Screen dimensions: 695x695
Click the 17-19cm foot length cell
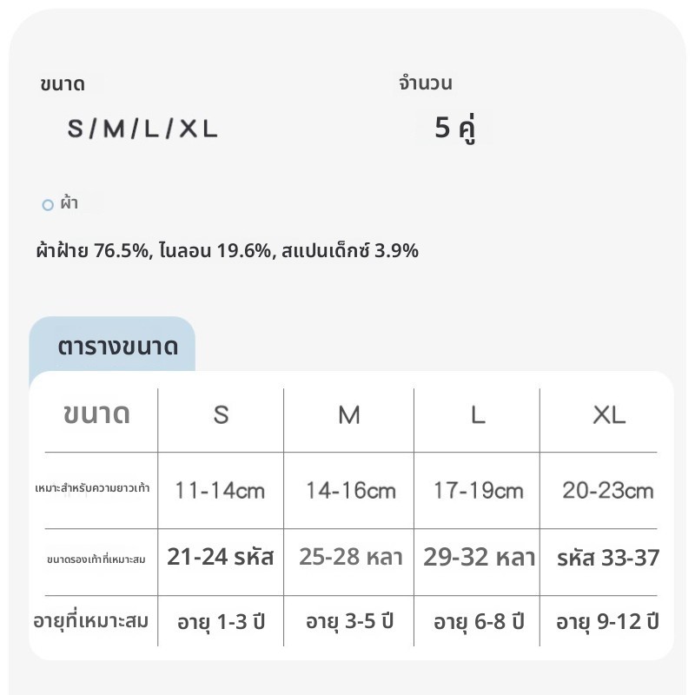pyautogui.click(x=479, y=491)
